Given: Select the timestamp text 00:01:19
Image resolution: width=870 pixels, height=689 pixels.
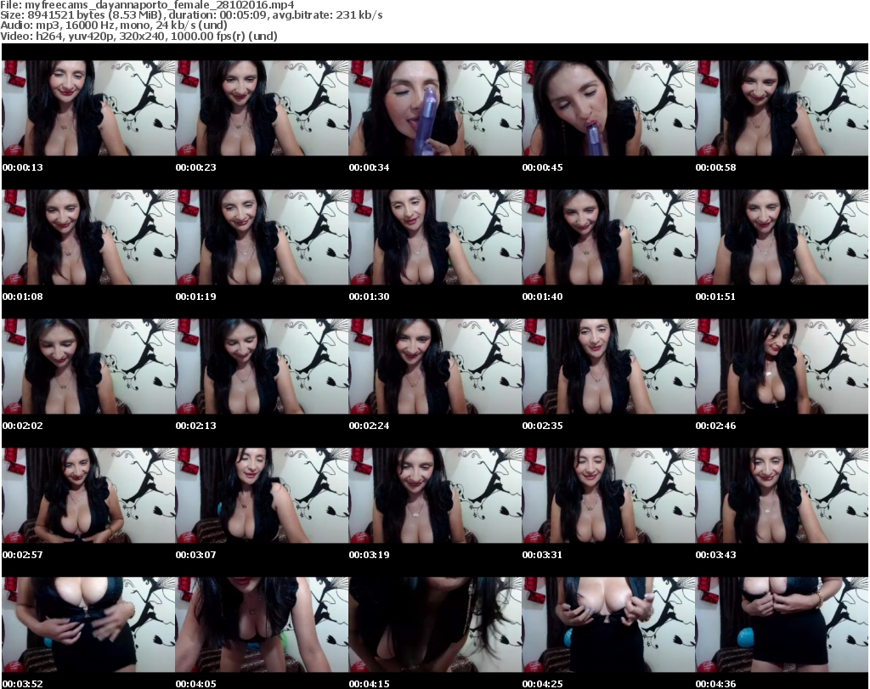Looking at the screenshot, I should tap(196, 296).
